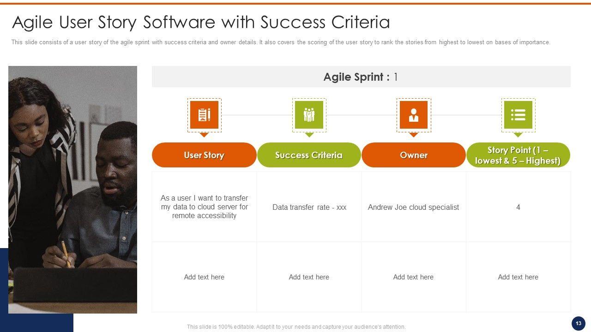Select the Data transfer rate - xxx cell

[309, 207]
